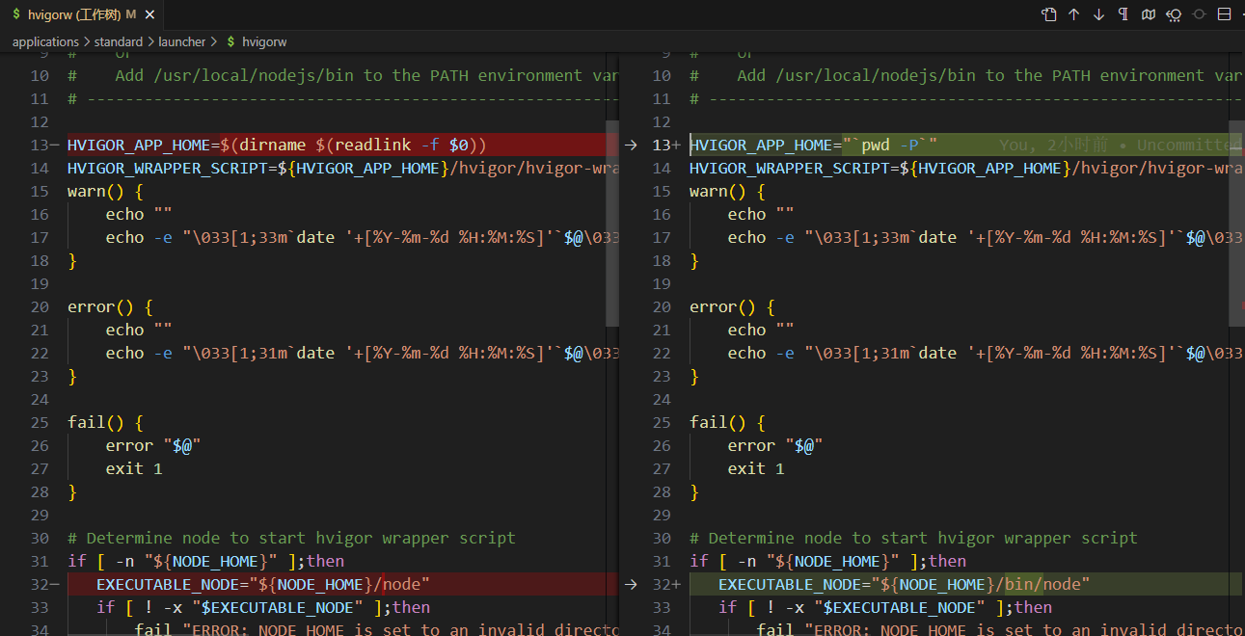Click 'fail() {' in left pane line 25
1245x636 pixels.
105,422
